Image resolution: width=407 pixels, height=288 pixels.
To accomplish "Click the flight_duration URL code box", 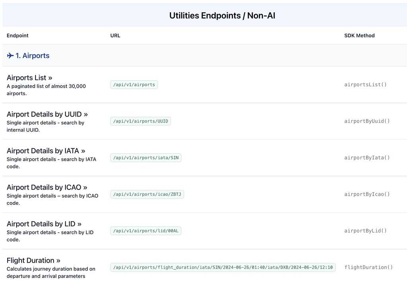I will (x=223, y=268).
